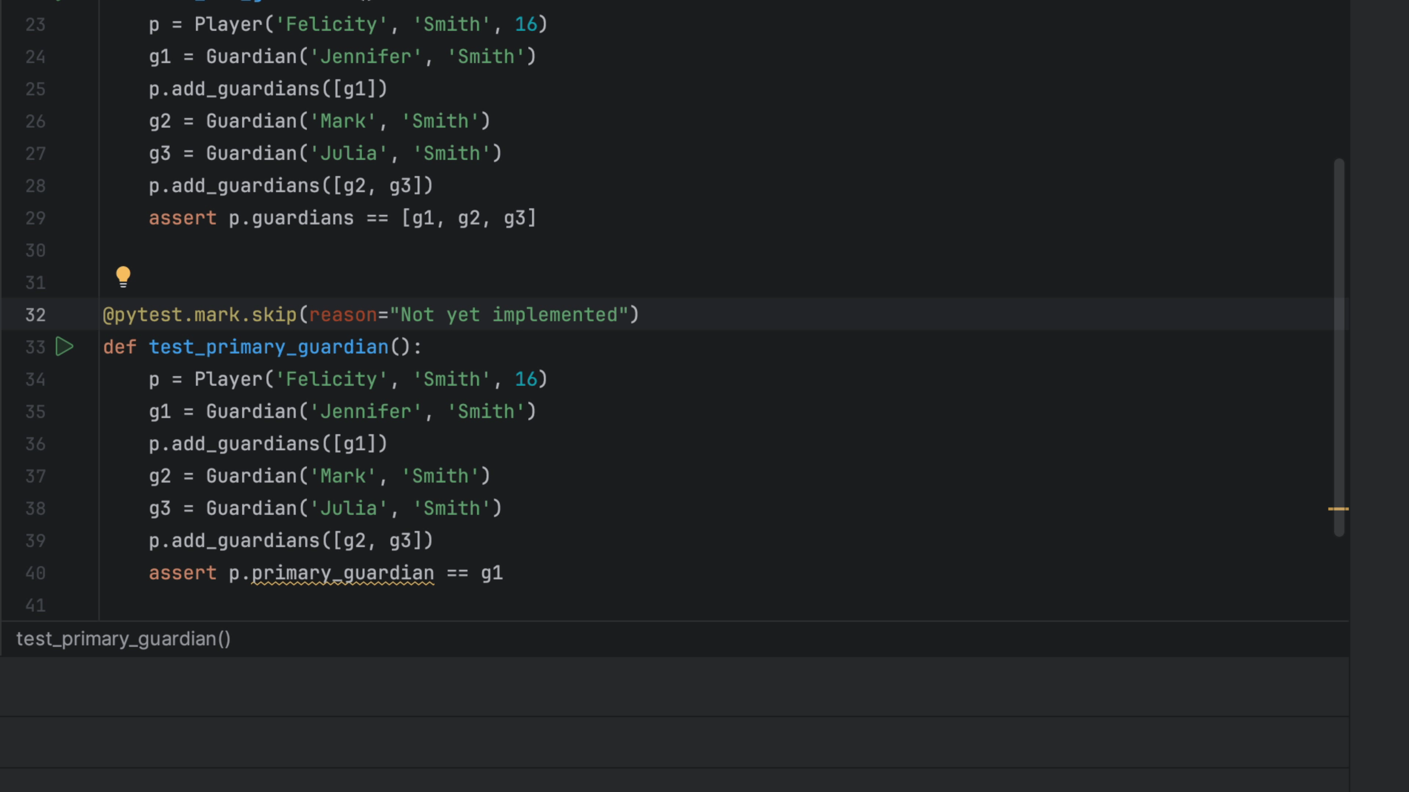
Task: Click the underlined primary_guardian attribute warning
Action: (342, 573)
